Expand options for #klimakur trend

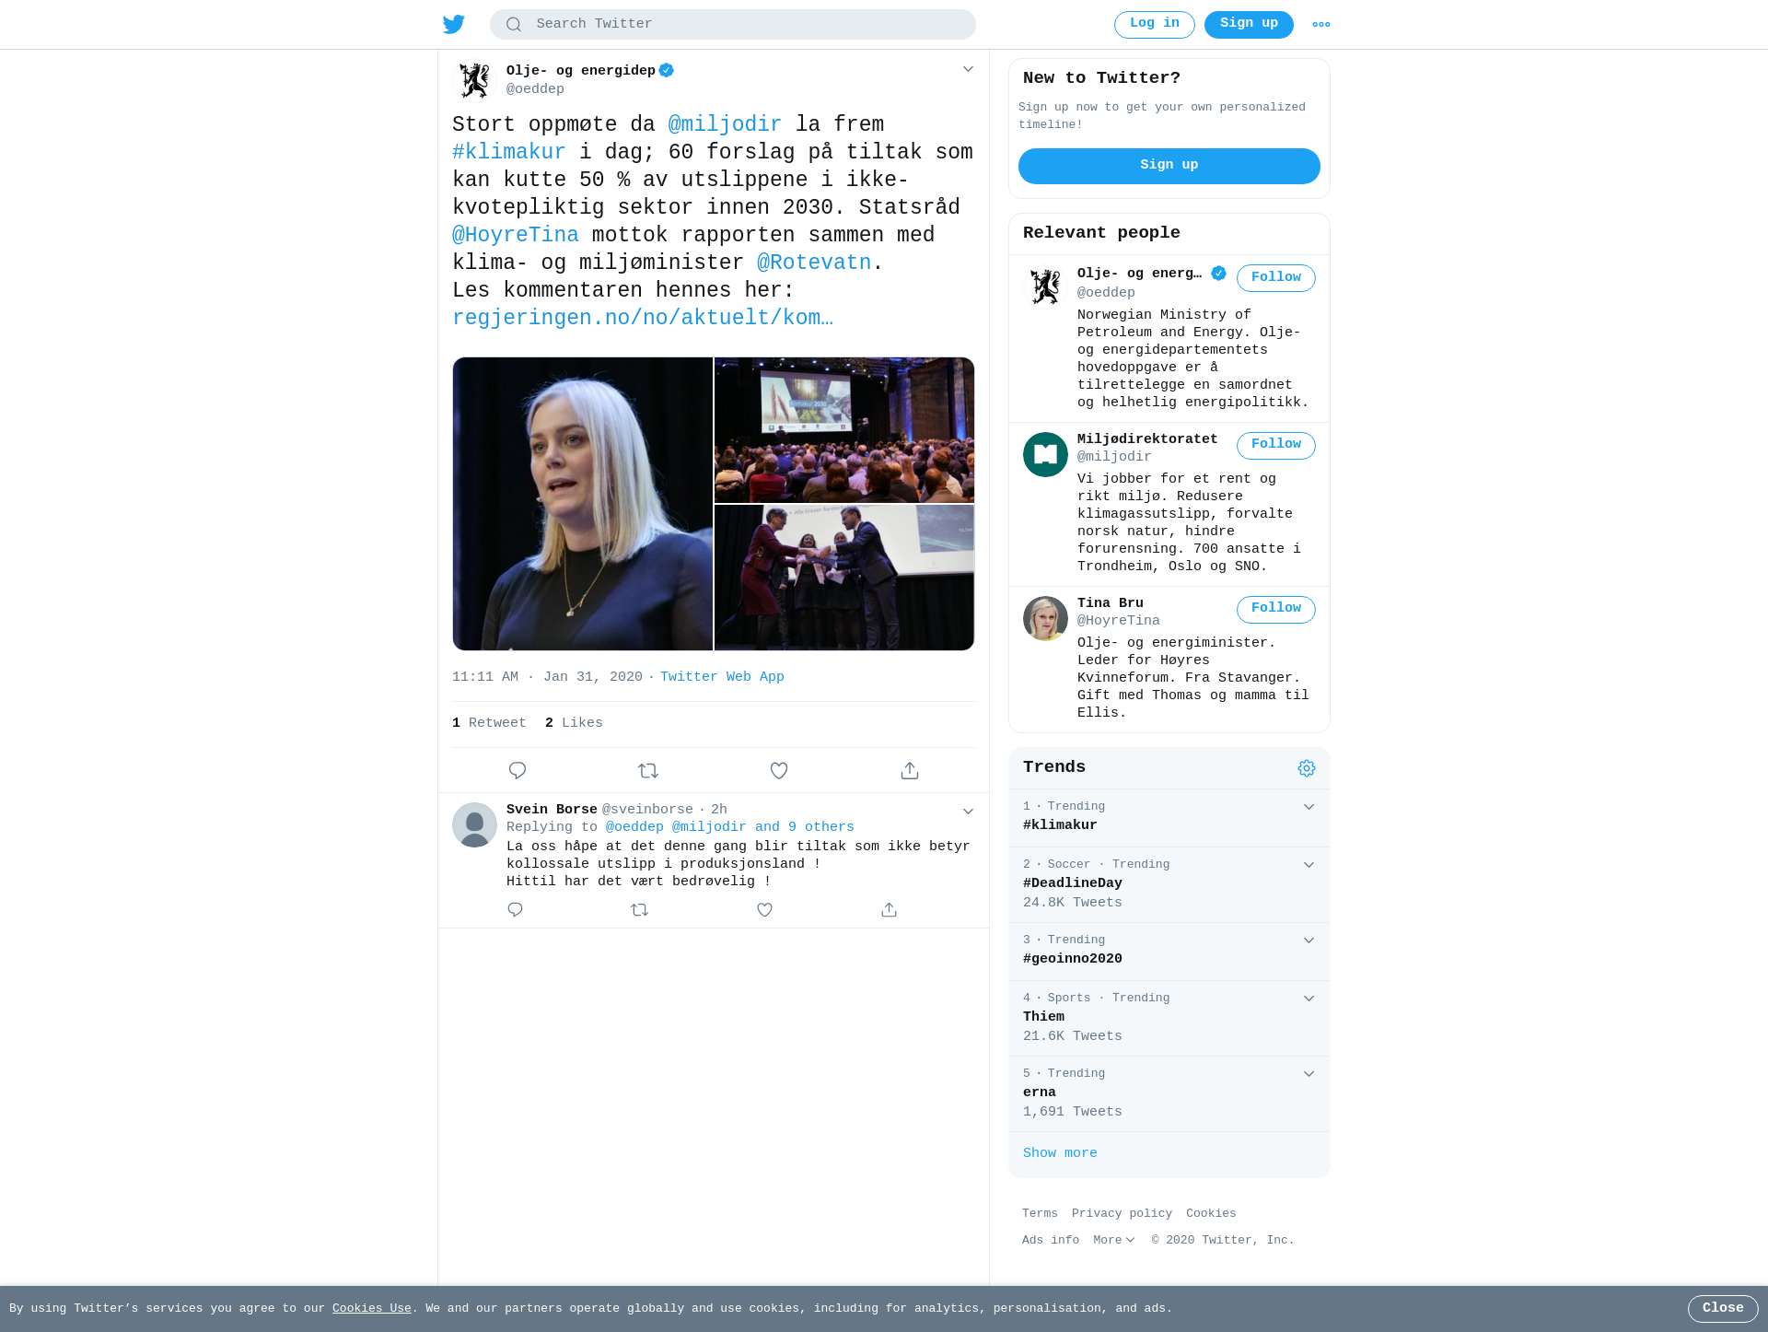click(1309, 807)
